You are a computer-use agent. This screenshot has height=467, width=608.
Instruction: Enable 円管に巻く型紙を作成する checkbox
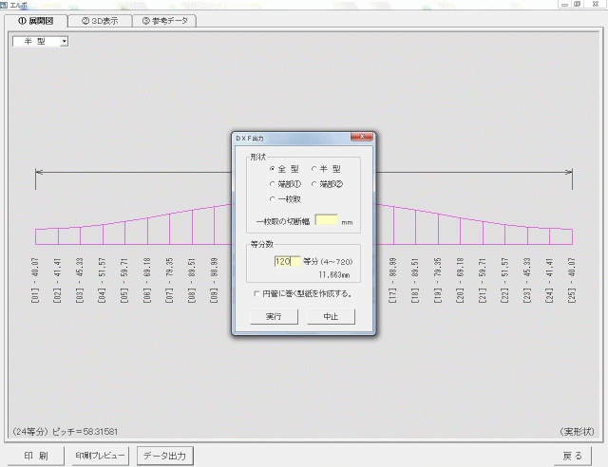point(256,293)
